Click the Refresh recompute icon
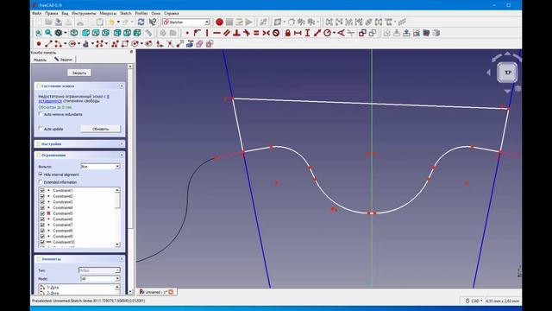Viewport: 552px width, 311px height. [141, 22]
